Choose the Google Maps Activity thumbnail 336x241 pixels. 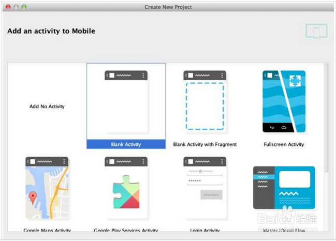pyautogui.click(x=47, y=188)
